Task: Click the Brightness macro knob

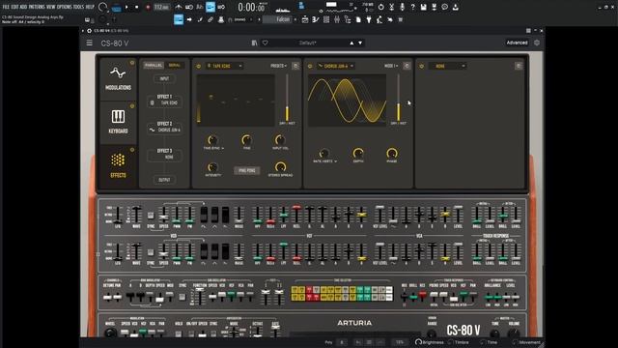Action: coord(418,342)
